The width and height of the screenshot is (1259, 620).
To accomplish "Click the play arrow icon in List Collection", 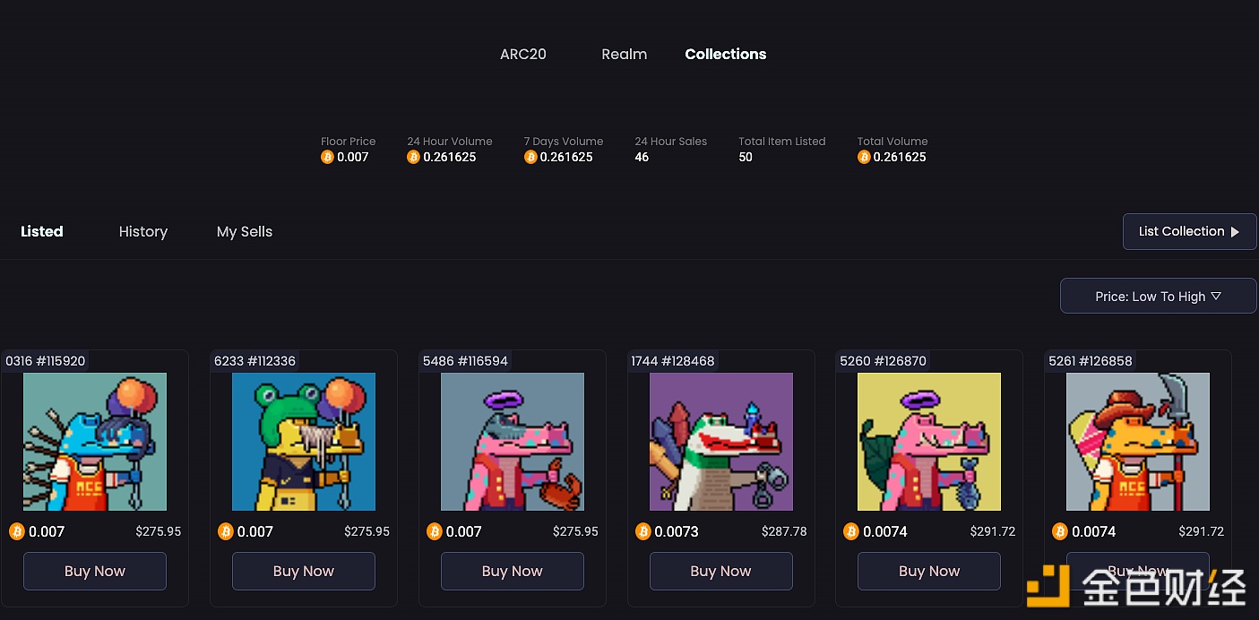I will coord(1235,232).
